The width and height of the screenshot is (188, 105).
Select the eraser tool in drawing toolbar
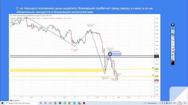pyautogui.click(x=173, y=40)
